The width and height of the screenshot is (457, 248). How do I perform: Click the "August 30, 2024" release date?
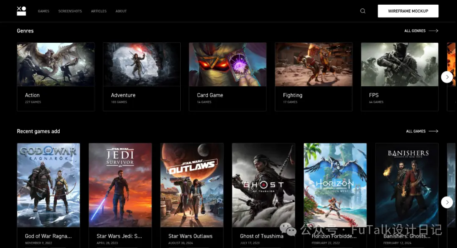pyautogui.click(x=181, y=243)
